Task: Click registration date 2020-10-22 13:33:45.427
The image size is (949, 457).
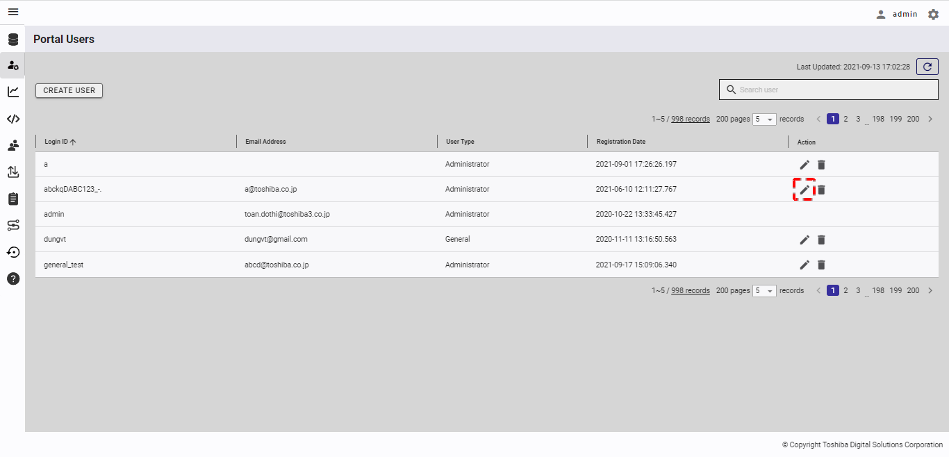Action: point(636,214)
